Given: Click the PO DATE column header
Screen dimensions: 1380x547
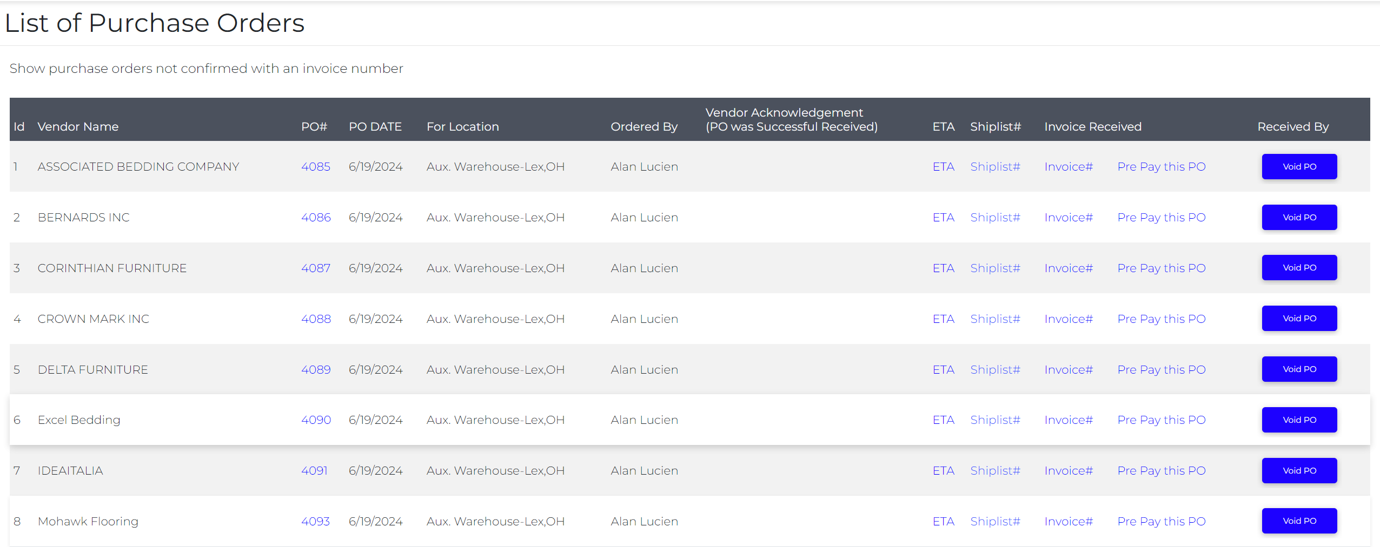Looking at the screenshot, I should (375, 126).
